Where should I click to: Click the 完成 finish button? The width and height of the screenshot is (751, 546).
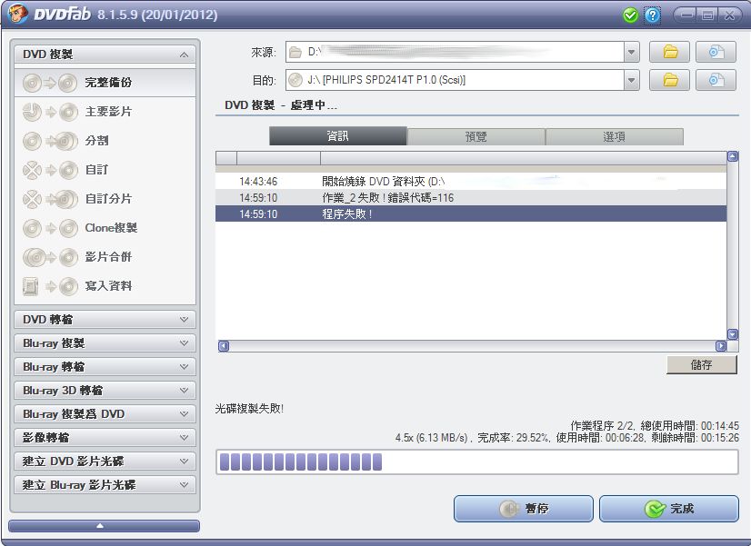pos(669,509)
